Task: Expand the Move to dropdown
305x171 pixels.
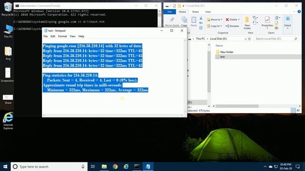Action: pyautogui.click(x=215, y=19)
